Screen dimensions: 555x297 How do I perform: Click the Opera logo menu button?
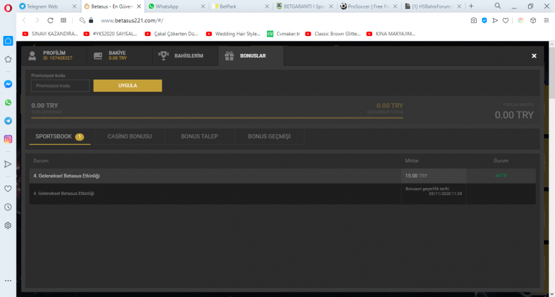point(8,7)
